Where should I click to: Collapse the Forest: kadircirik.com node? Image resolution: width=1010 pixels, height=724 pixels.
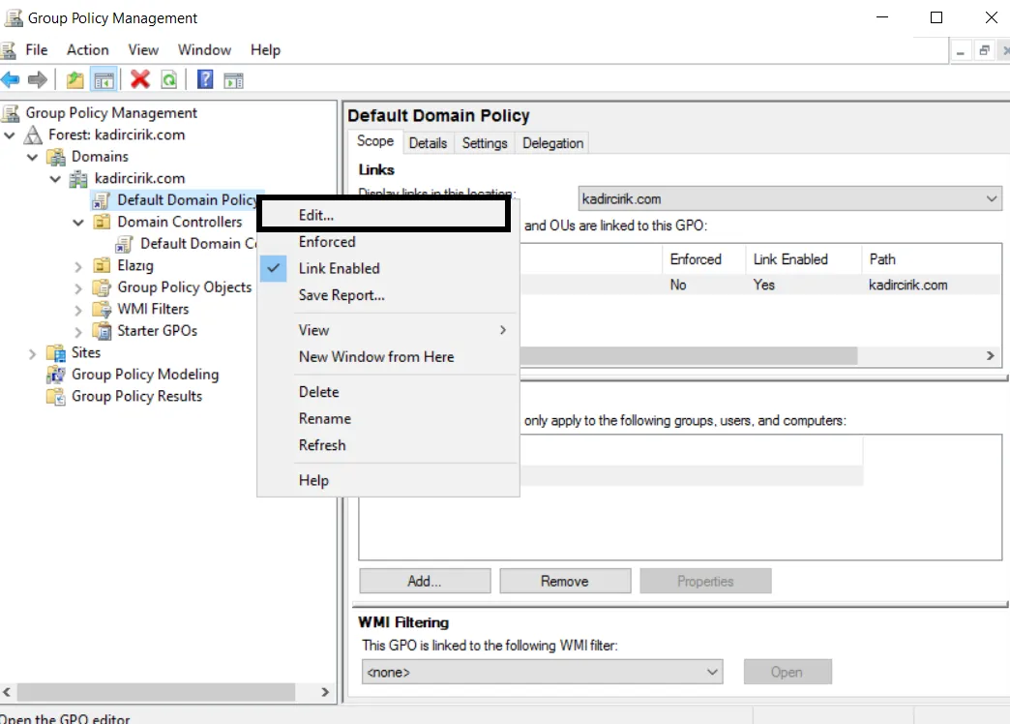pyautogui.click(x=10, y=135)
